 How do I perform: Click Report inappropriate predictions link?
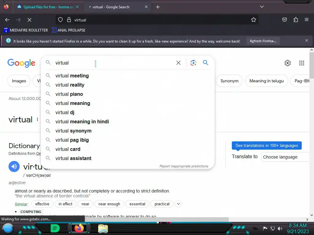pyautogui.click(x=184, y=166)
